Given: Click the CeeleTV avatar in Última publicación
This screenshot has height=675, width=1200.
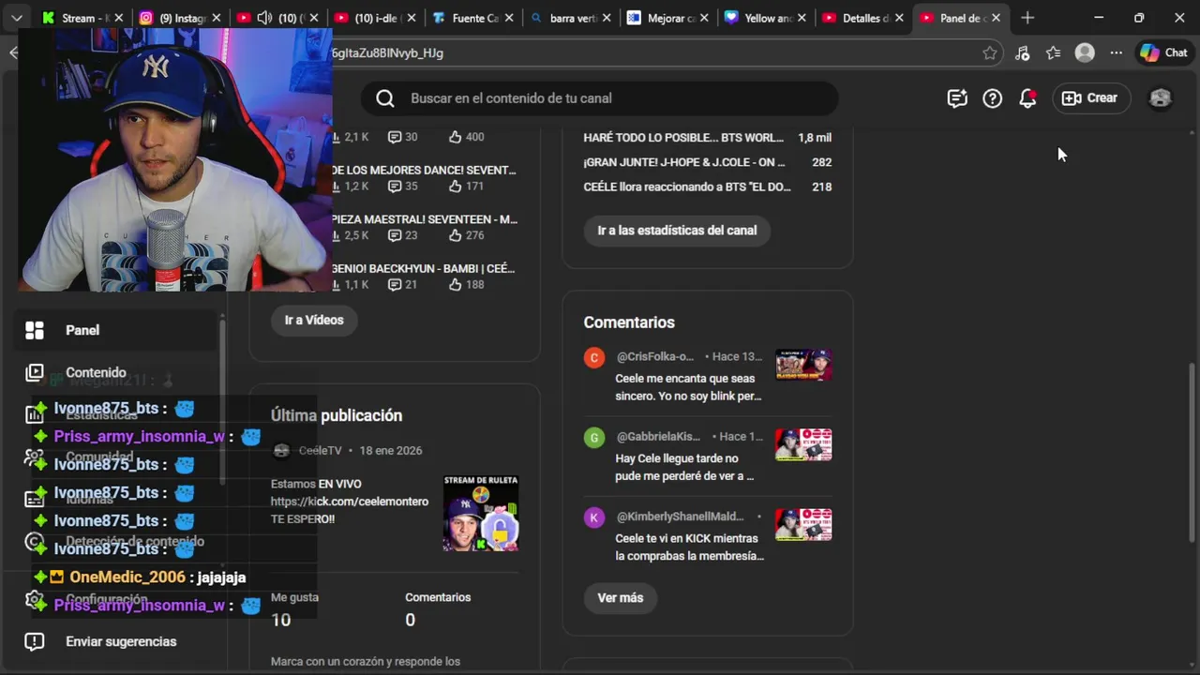Looking at the screenshot, I should coord(280,451).
